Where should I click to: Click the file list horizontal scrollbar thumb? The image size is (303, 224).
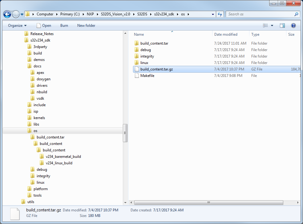click(209, 202)
